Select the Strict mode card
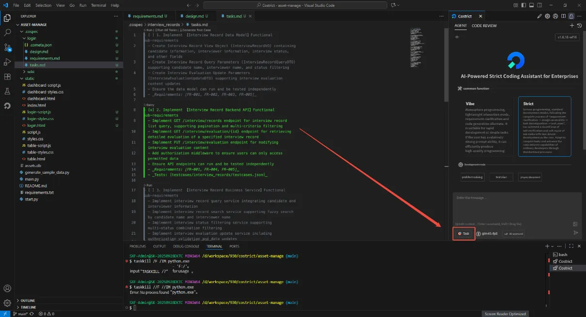 [x=544, y=126]
